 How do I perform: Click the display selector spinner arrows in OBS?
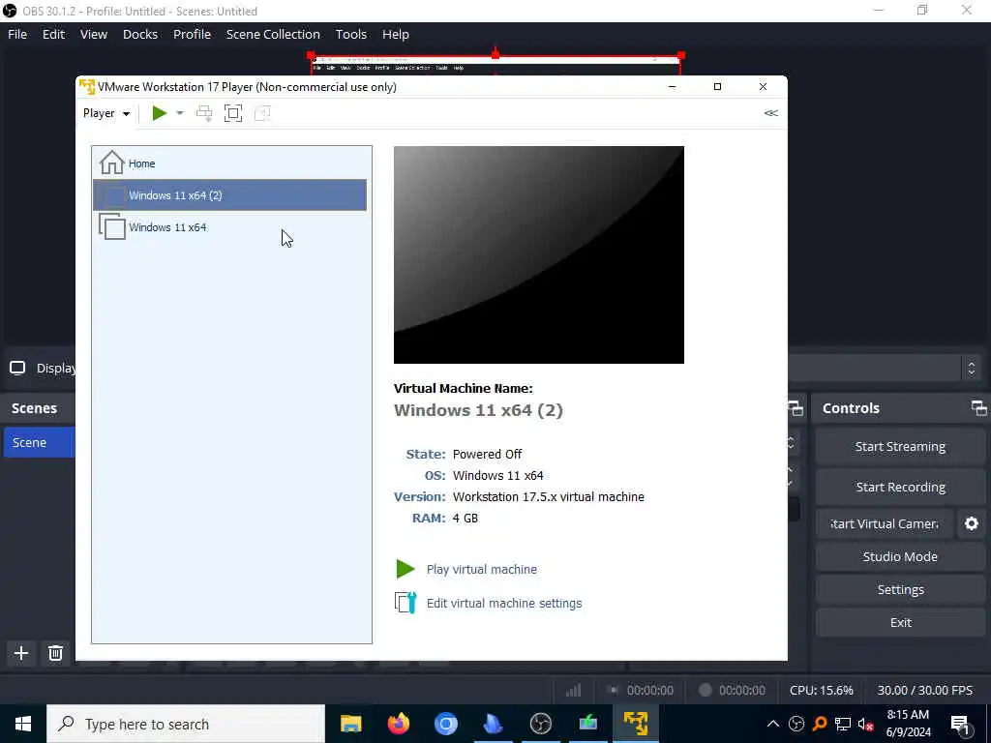972,368
